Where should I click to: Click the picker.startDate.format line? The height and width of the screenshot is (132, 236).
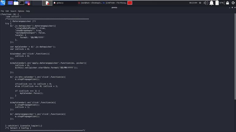coord(46,68)
